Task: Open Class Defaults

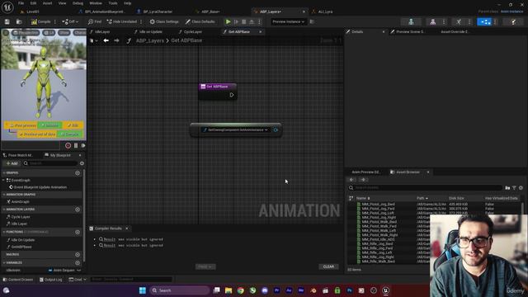Action: click(x=200, y=21)
